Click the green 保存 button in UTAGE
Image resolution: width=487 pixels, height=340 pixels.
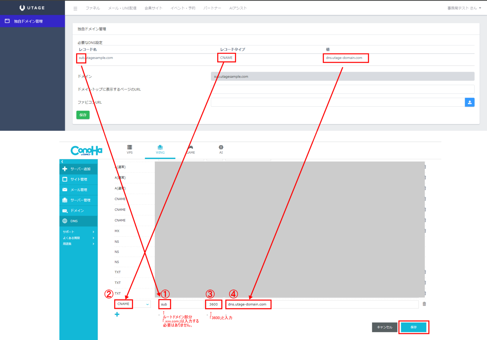[x=83, y=115]
